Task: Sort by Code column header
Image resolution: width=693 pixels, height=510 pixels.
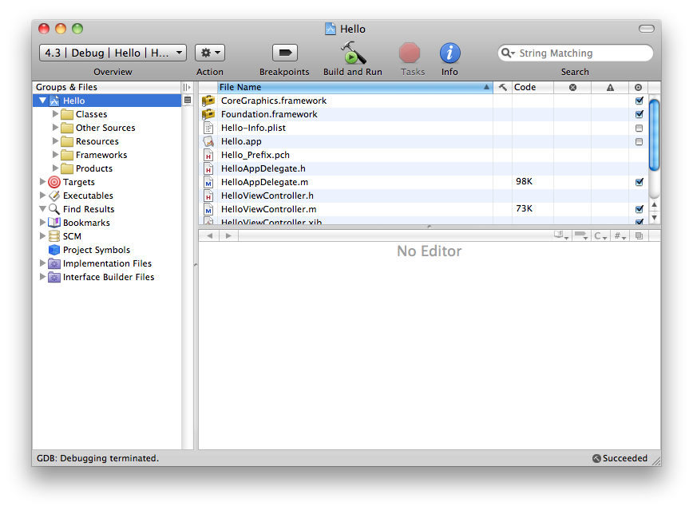Action: pyautogui.click(x=533, y=87)
